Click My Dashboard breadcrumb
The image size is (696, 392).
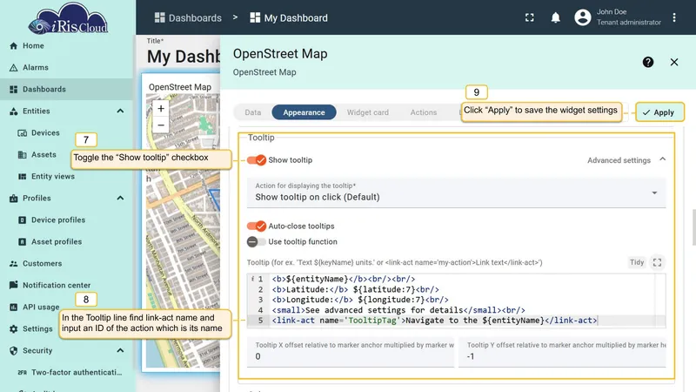(289, 17)
